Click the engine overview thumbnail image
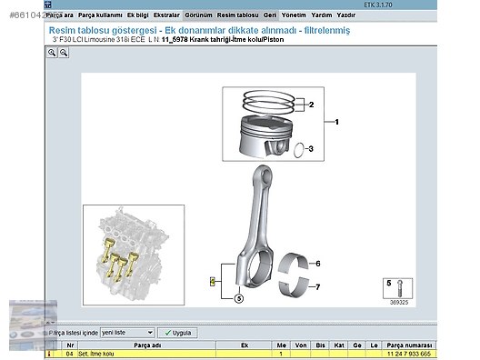The image size is (480, 360). [x=134, y=255]
